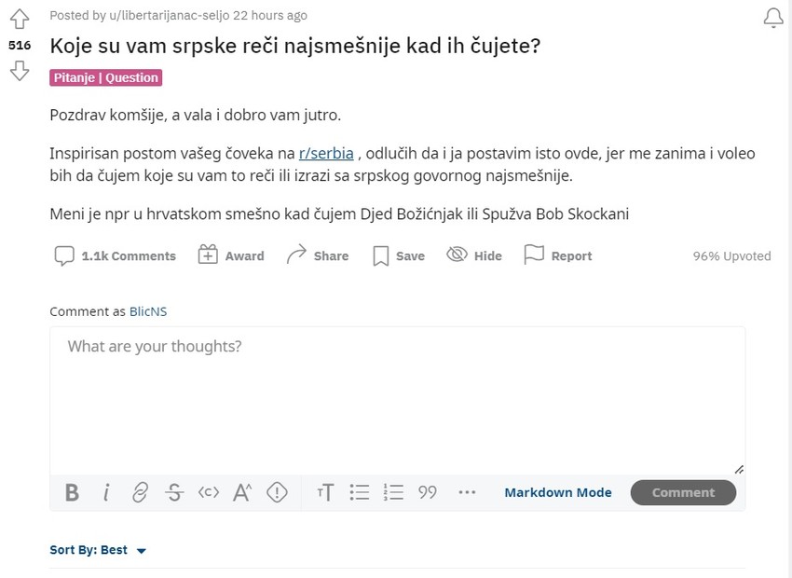Expand more formatting options with the ellipsis
The image size is (792, 578).
(x=467, y=492)
